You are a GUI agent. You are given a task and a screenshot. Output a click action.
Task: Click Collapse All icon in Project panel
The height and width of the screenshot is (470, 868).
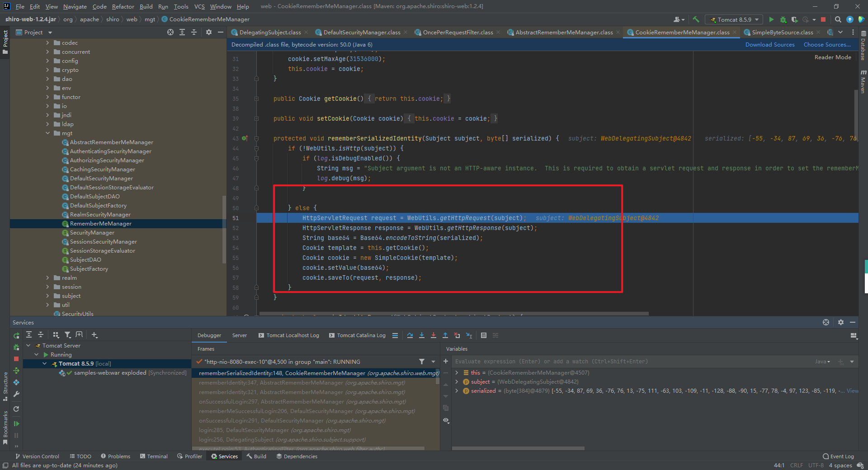click(194, 32)
